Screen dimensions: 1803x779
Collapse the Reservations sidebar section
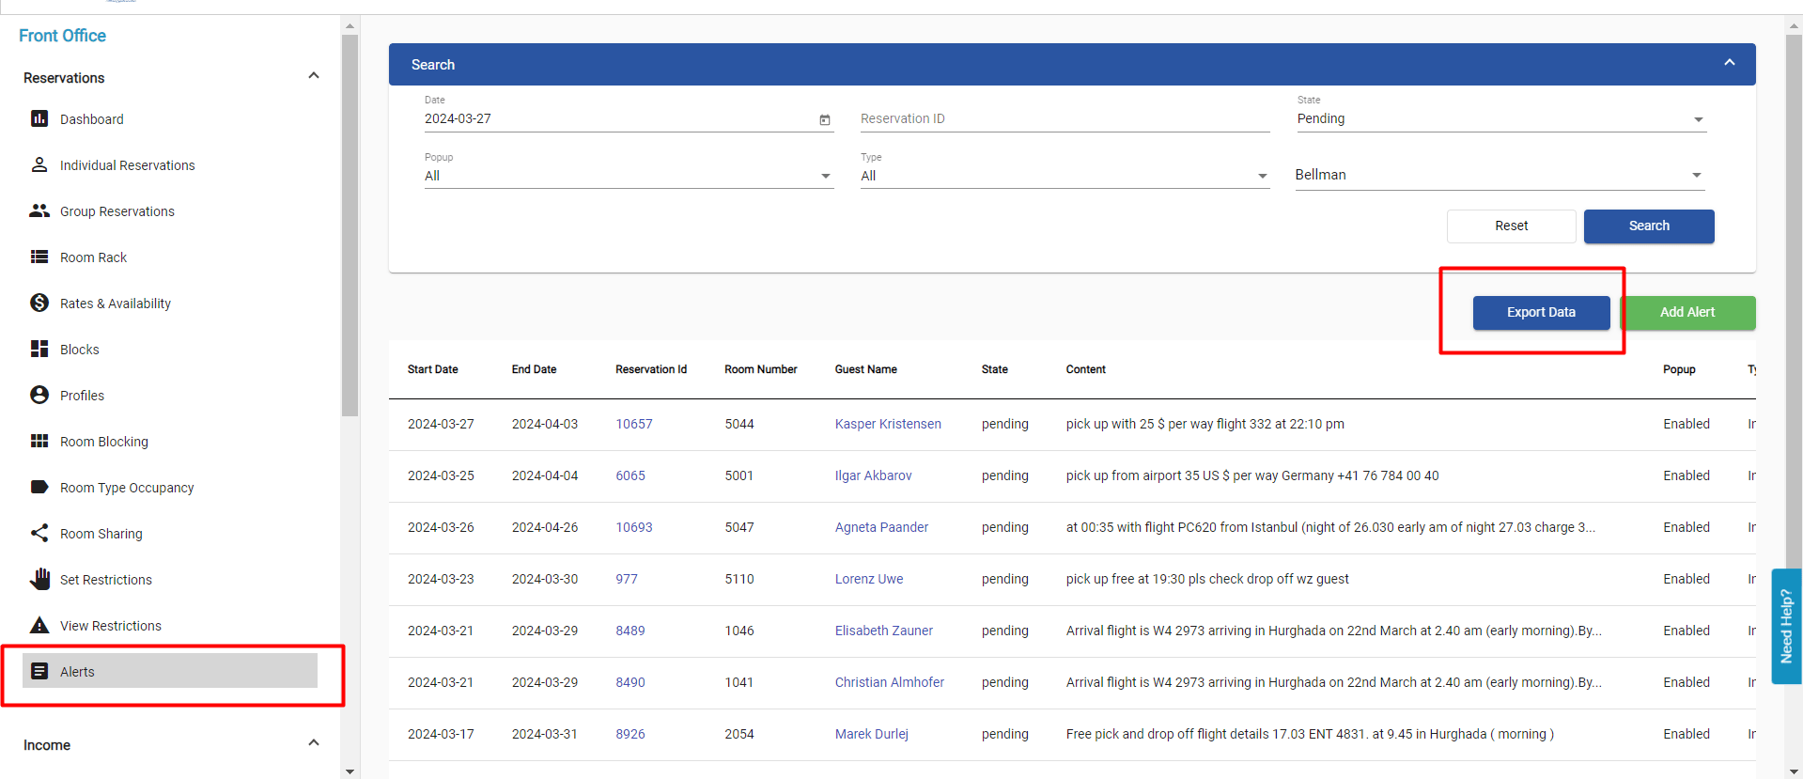pyautogui.click(x=314, y=76)
